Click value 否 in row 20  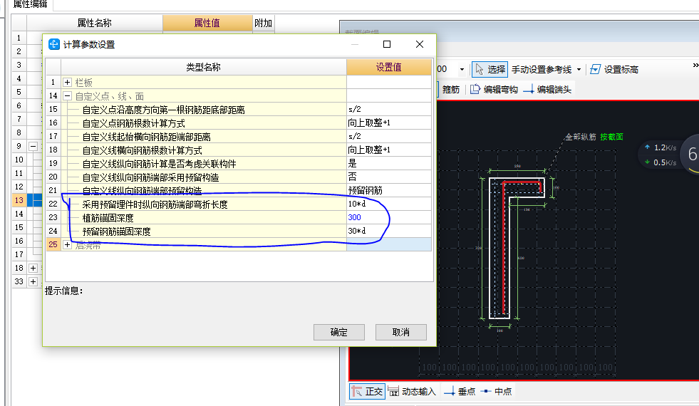389,177
